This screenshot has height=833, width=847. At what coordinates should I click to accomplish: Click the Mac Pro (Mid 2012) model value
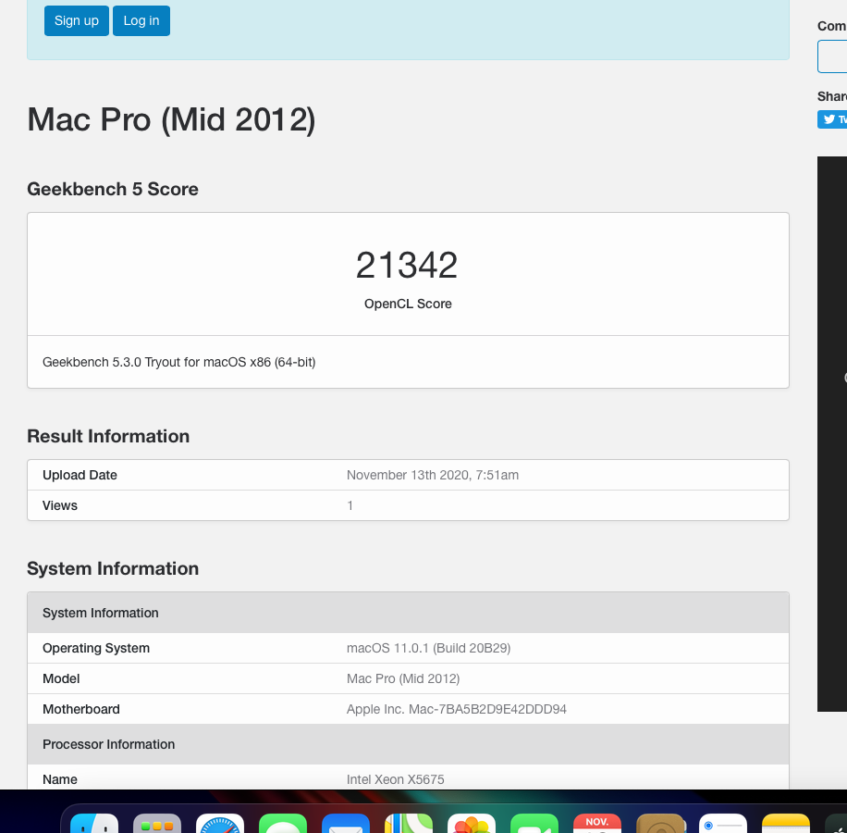[x=403, y=678]
